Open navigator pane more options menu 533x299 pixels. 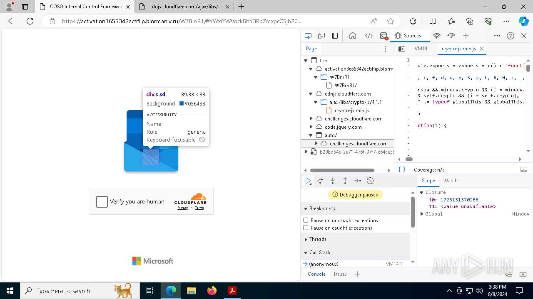coord(386,49)
